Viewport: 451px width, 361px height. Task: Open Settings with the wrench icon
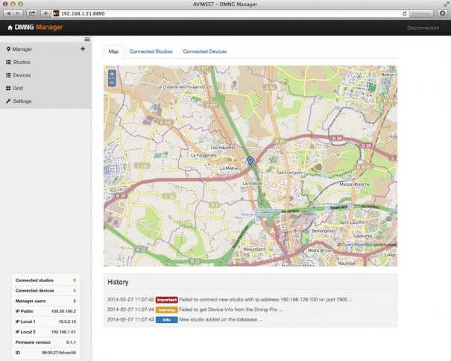pos(22,101)
